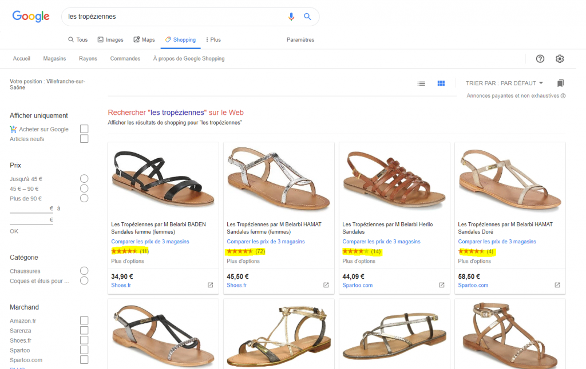Open settings gear icon
Screen dimensions: 586x369
point(560,59)
